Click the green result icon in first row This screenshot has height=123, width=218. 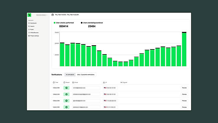(x=66, y=88)
